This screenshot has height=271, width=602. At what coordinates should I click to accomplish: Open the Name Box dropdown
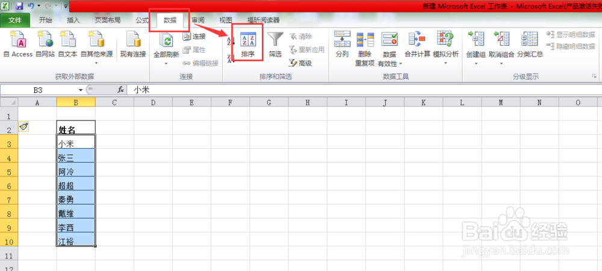coord(81,90)
